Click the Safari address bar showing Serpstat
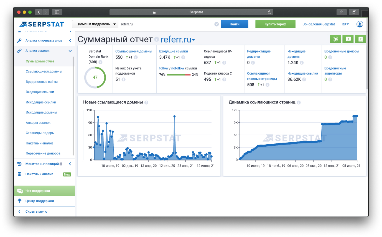 (191, 12)
